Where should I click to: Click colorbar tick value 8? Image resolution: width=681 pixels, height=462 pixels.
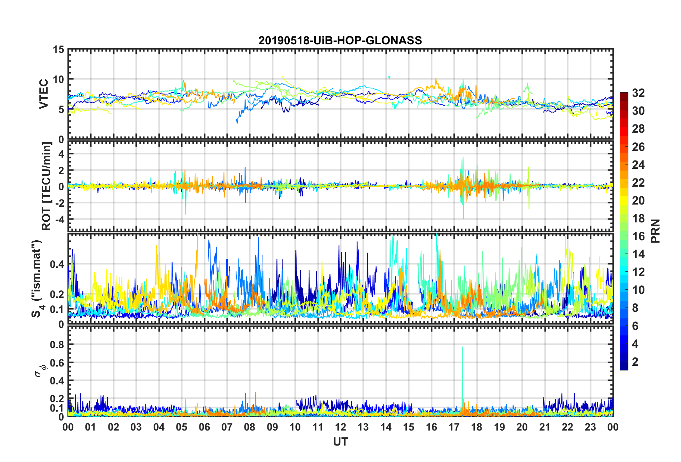click(635, 308)
